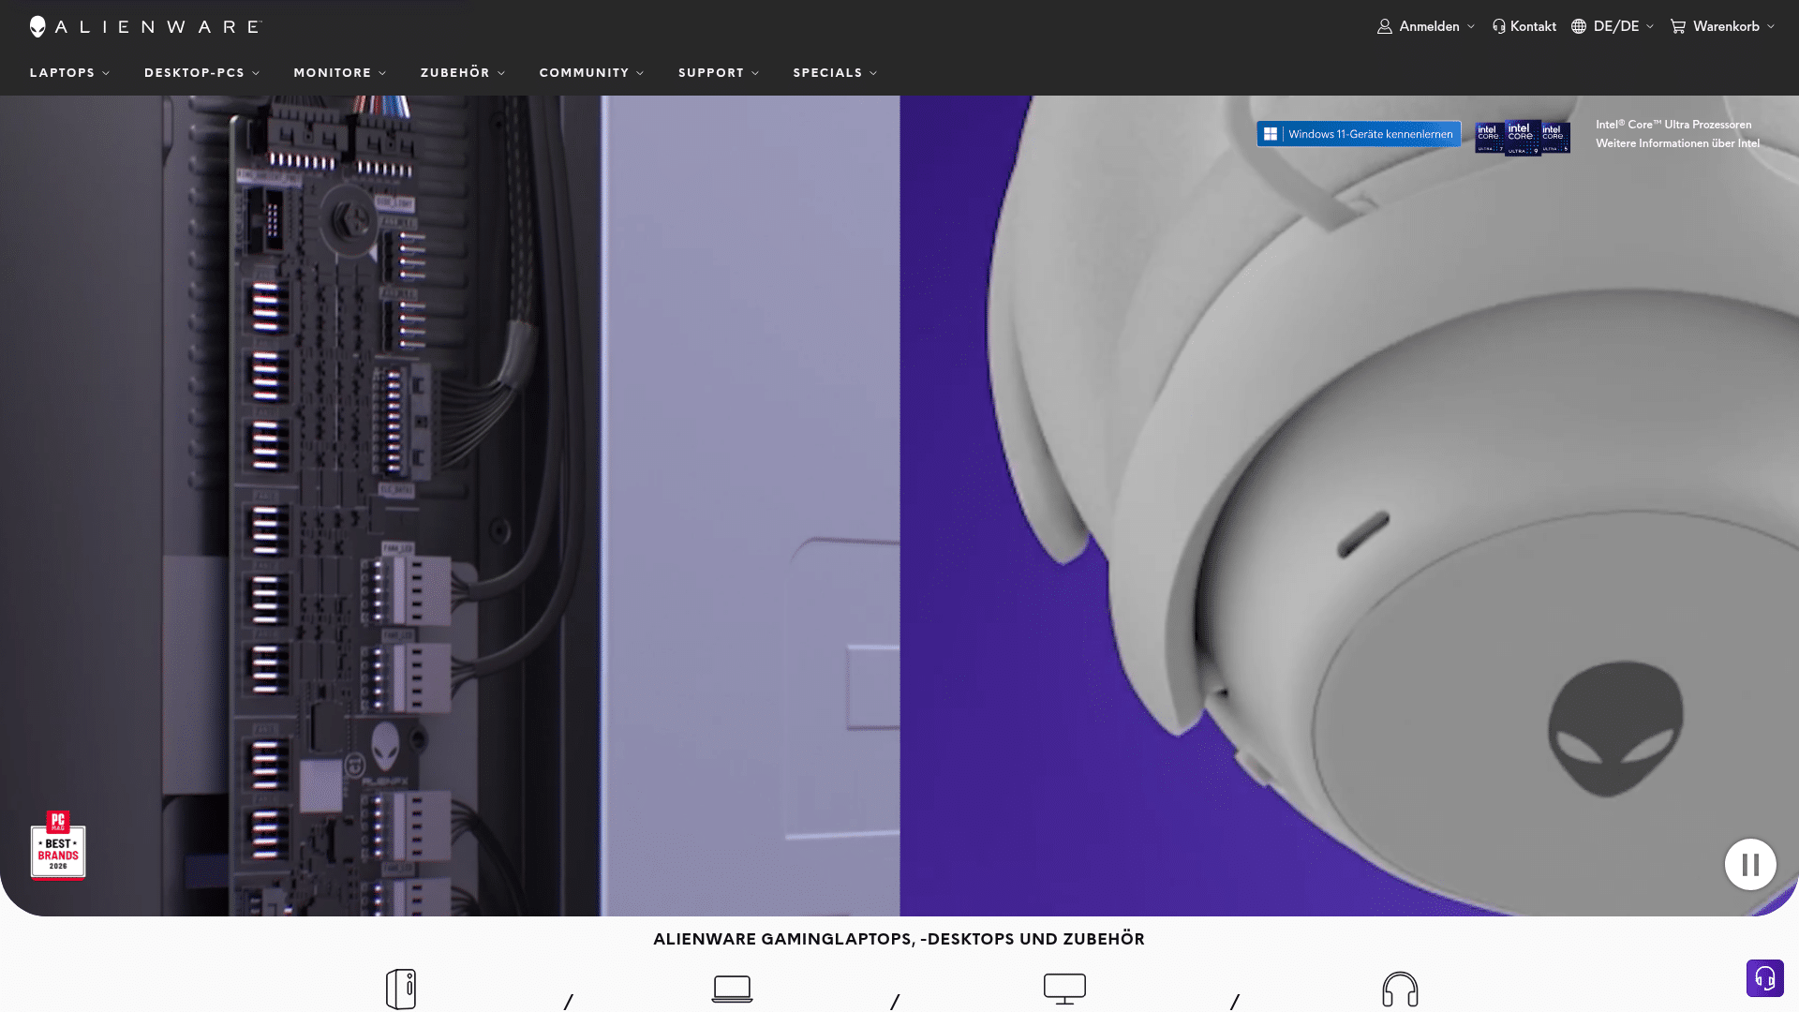Open the SUPPORT menu

click(x=711, y=73)
